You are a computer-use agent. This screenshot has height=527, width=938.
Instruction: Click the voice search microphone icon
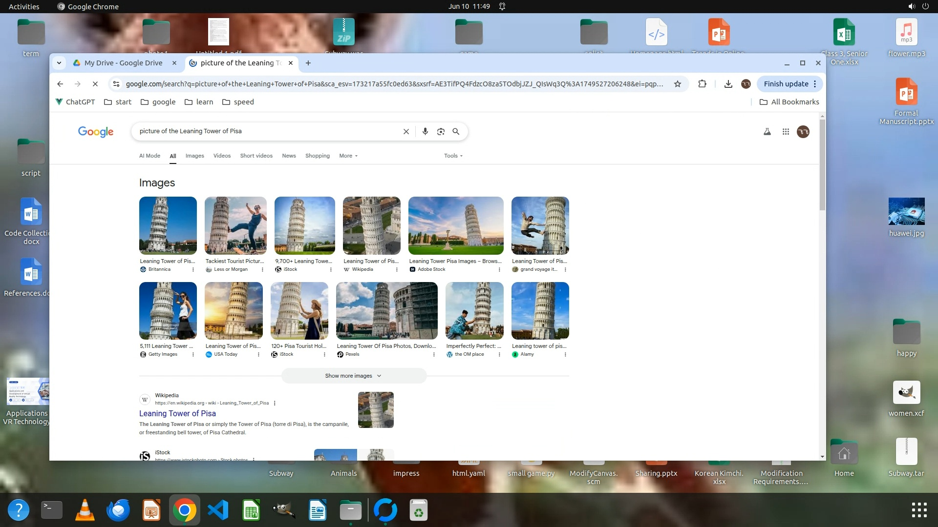pos(425,131)
